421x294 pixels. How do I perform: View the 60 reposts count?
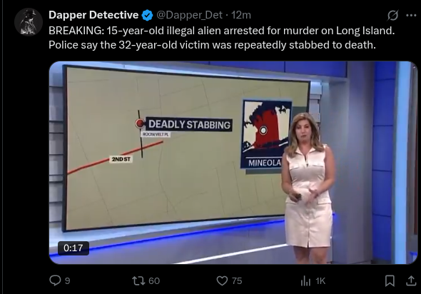pyautogui.click(x=154, y=281)
